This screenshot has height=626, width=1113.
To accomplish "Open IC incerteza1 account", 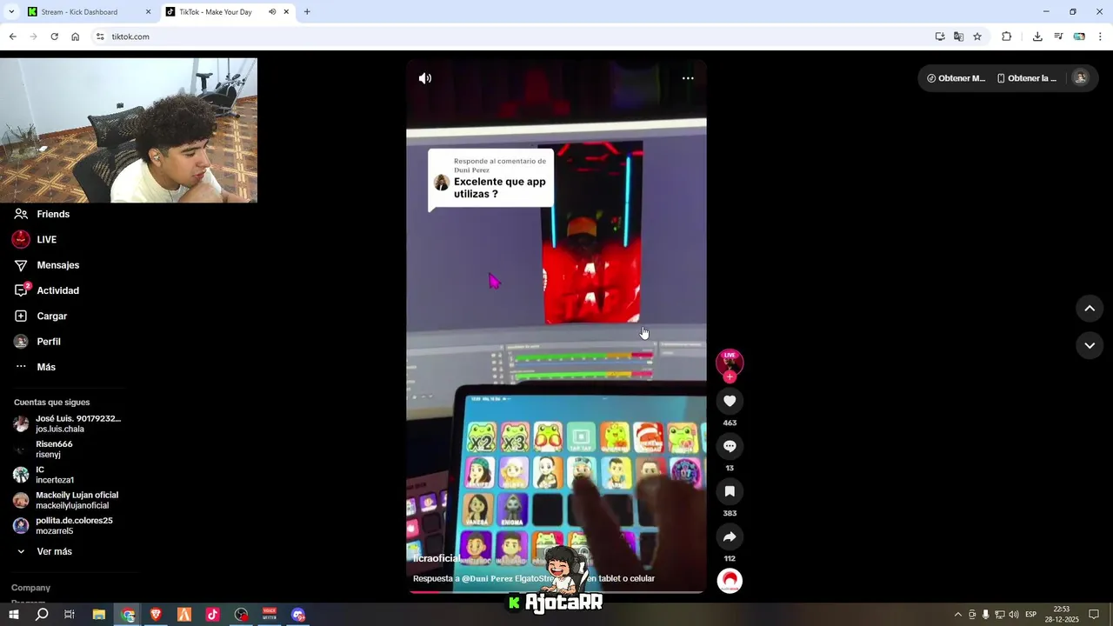I will tap(43, 475).
